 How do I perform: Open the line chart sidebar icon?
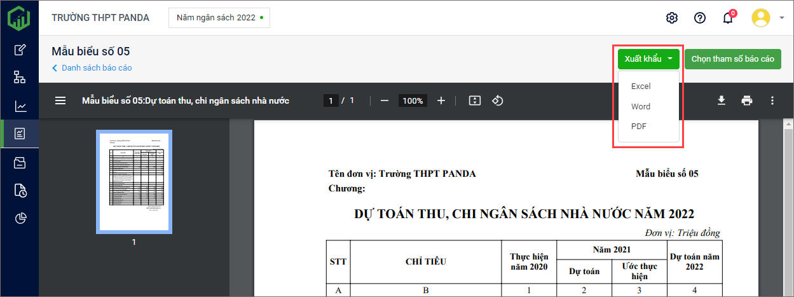(x=20, y=106)
